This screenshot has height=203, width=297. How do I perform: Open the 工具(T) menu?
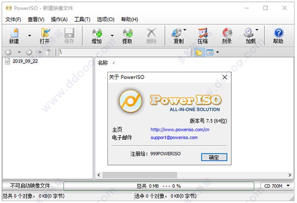click(x=82, y=19)
